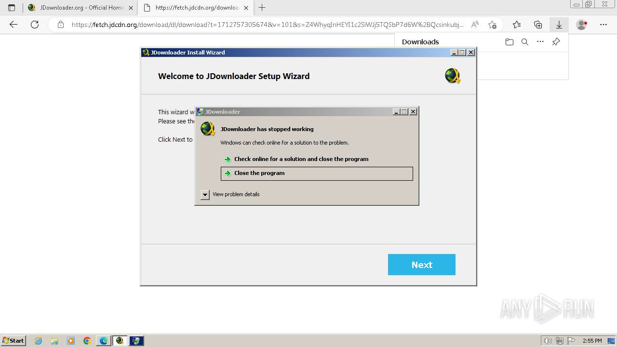
Task: Open network icon in system tray
Action: (x=560, y=341)
